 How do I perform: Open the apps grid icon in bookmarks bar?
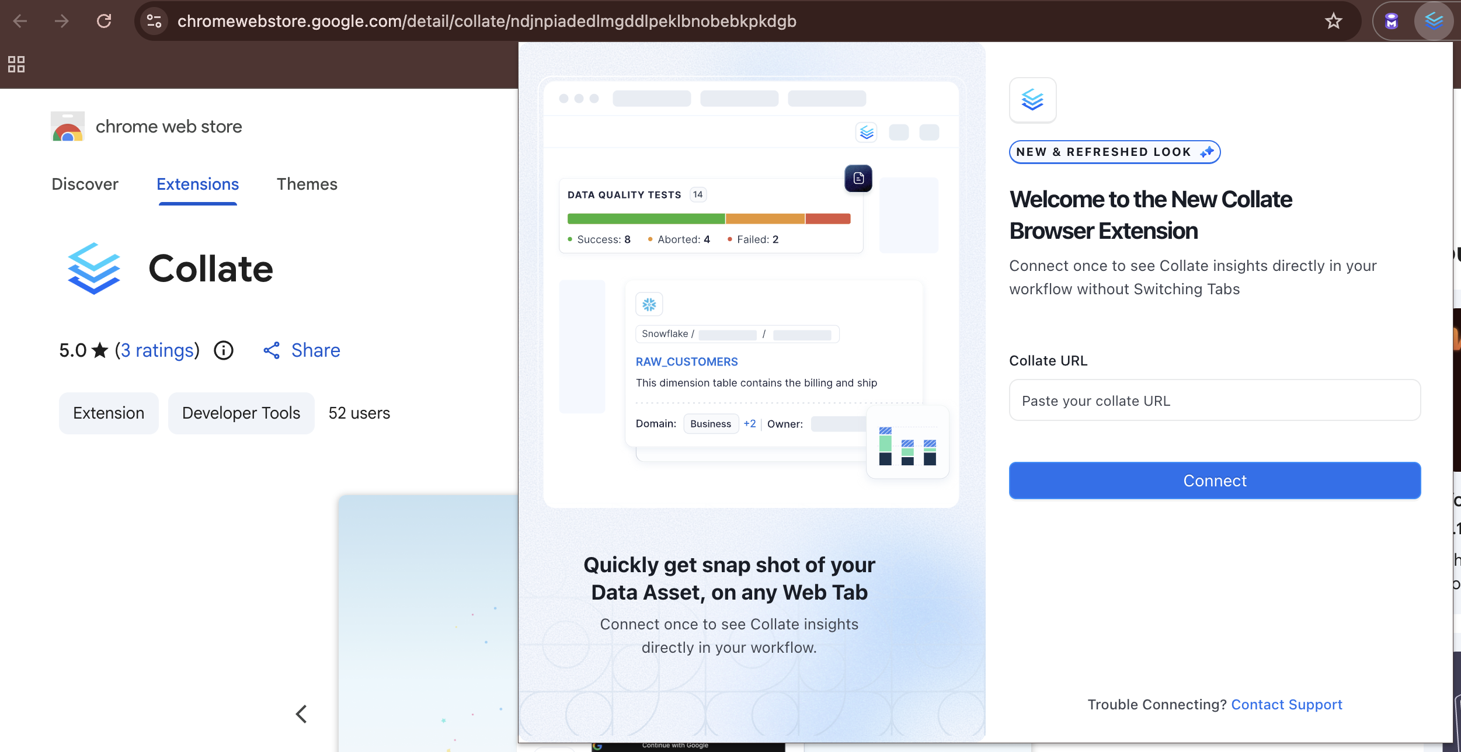point(16,64)
